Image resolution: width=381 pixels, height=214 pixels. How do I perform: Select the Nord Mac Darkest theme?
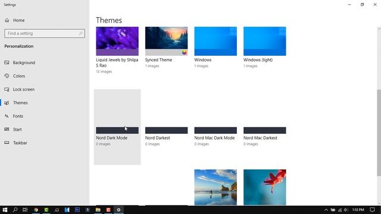(x=264, y=136)
